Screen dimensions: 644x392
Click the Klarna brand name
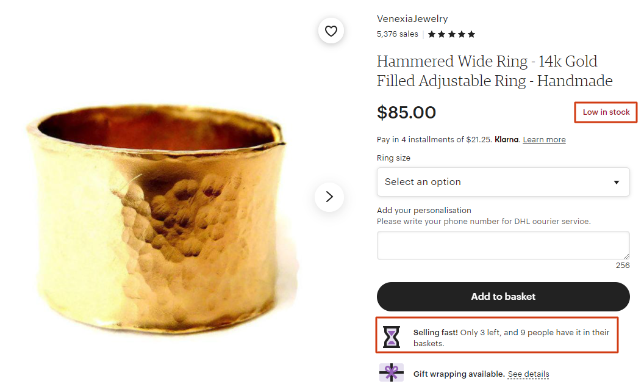[506, 140]
